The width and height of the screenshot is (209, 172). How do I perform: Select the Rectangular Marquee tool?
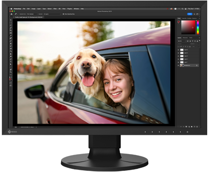point(11,22)
